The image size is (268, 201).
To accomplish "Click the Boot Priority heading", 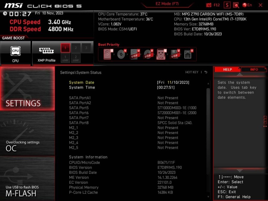I will pos(109,45).
